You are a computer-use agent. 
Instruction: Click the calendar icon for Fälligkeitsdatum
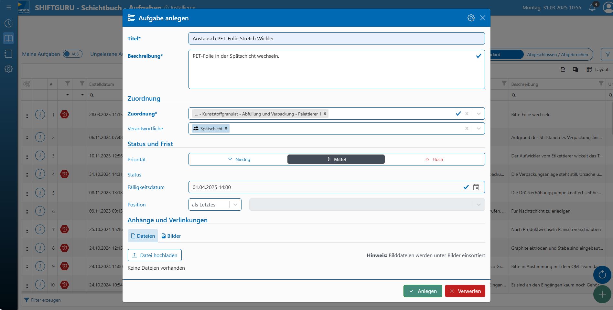pos(476,187)
